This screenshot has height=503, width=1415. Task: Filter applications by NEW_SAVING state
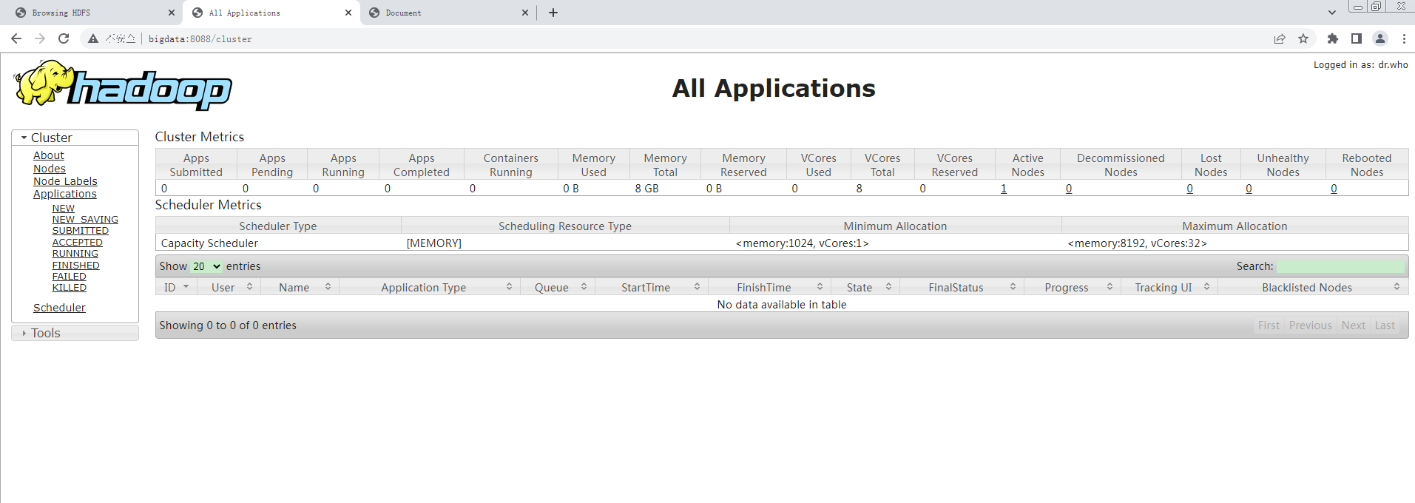(x=85, y=220)
